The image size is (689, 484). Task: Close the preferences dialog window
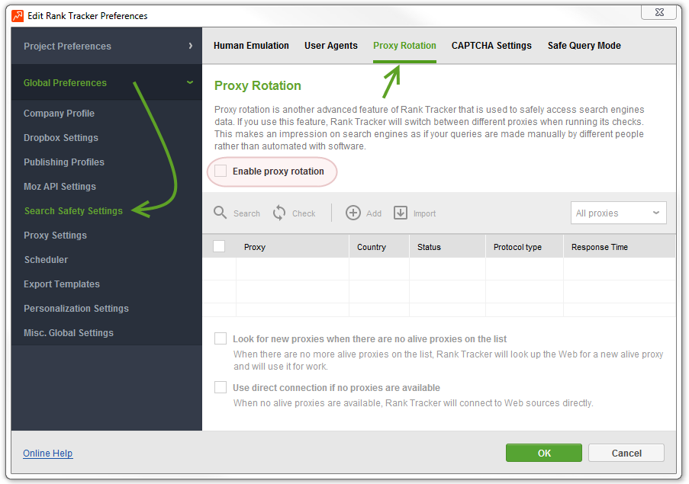coord(659,12)
